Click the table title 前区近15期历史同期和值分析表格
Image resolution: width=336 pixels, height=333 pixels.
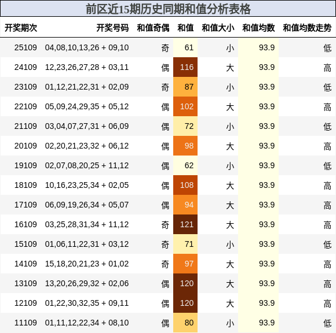tap(168, 9)
